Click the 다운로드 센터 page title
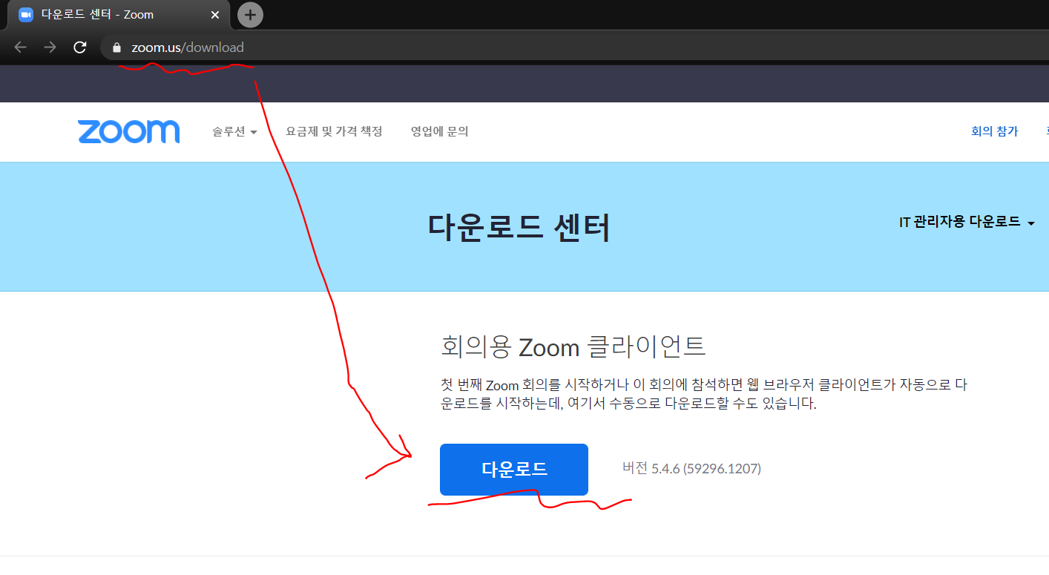Viewport: 1049px width, 575px height. point(519,228)
